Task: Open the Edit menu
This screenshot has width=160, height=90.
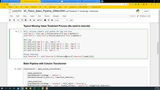Action: [18, 16]
